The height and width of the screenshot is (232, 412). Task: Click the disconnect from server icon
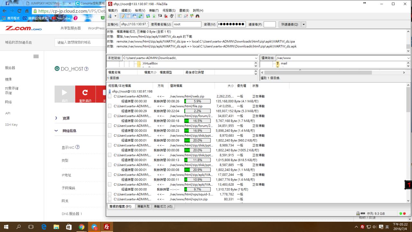pos(166,16)
